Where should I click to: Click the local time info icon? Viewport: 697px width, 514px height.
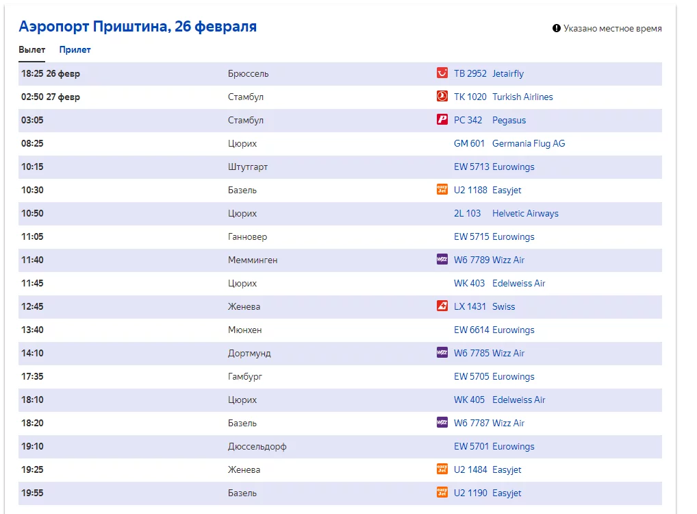click(x=557, y=29)
